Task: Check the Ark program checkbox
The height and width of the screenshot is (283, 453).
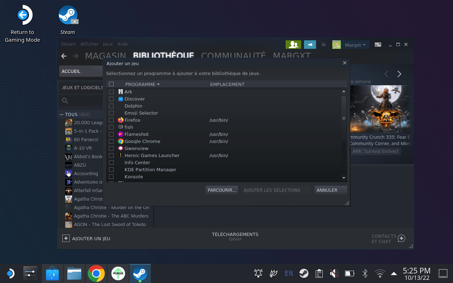Action: [111, 92]
